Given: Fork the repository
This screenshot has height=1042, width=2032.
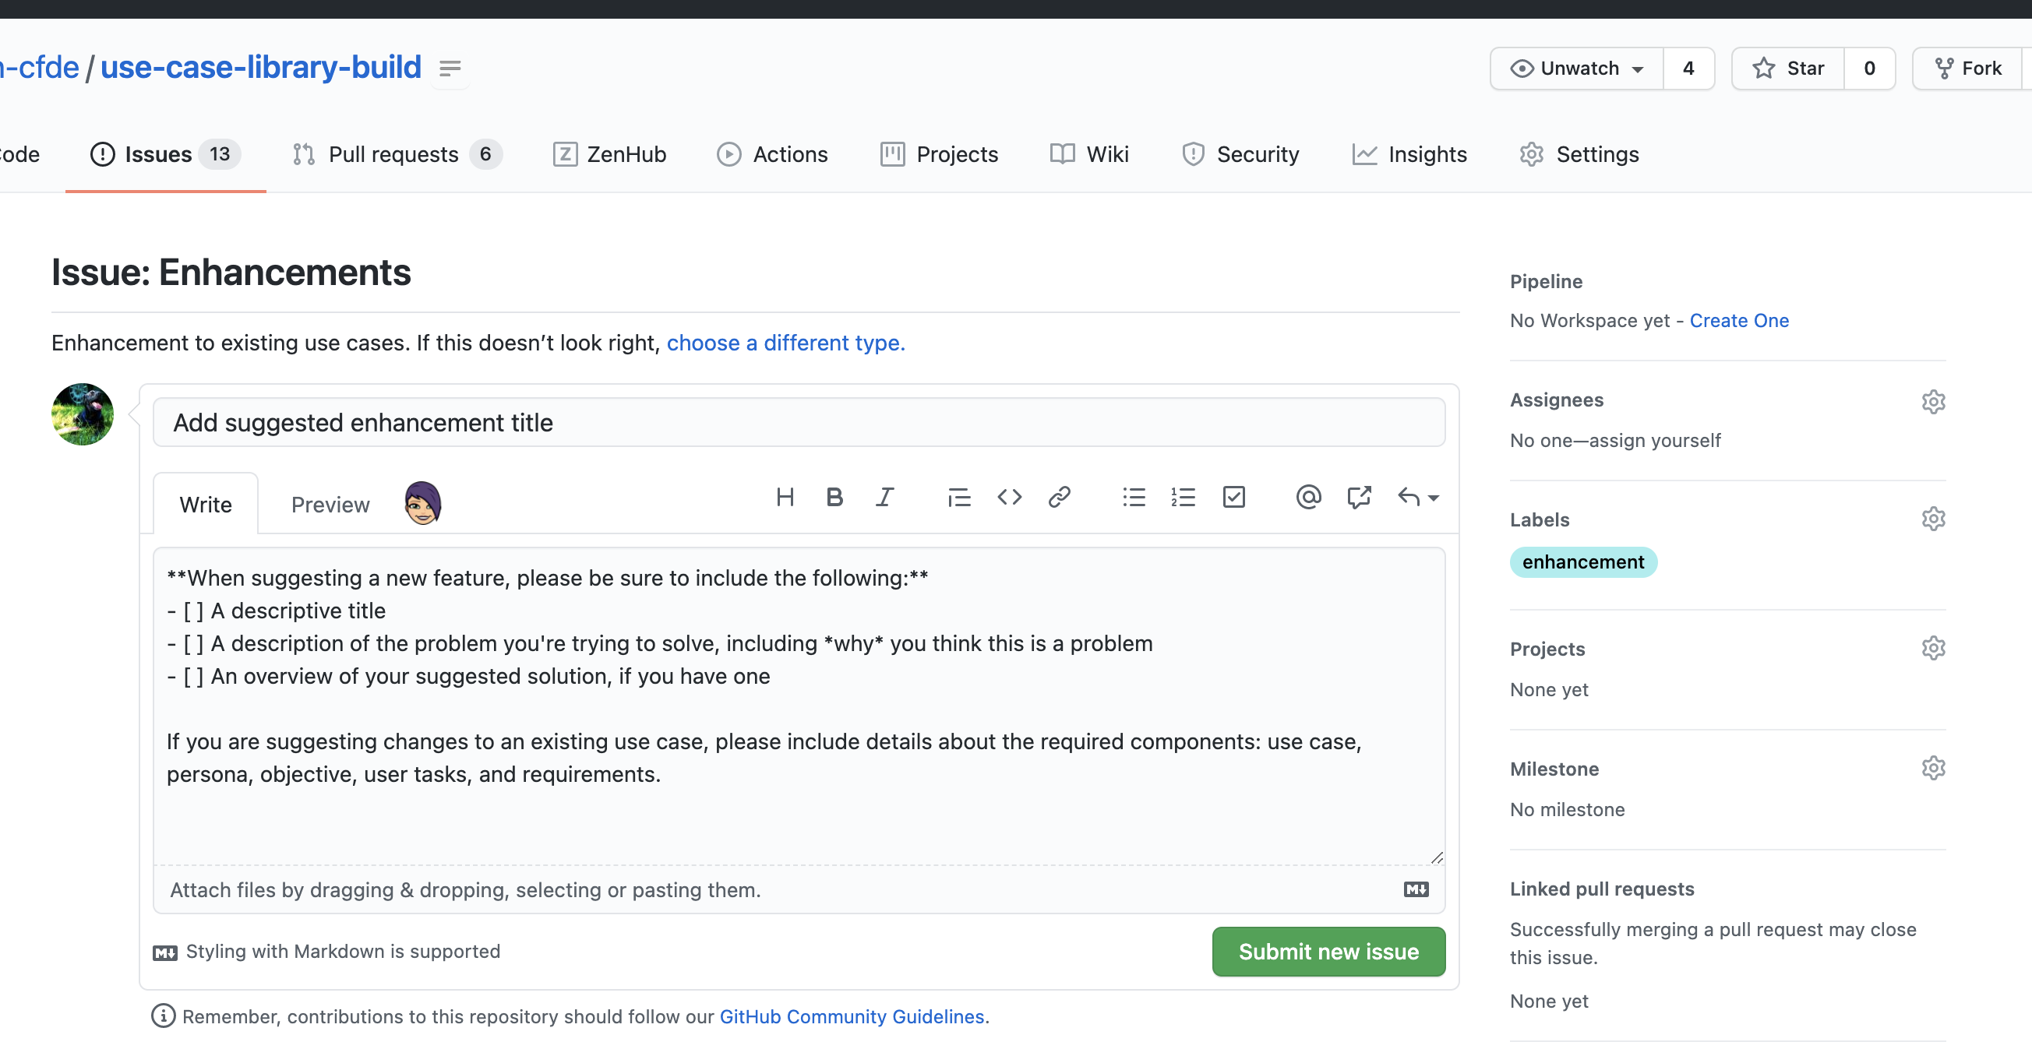Looking at the screenshot, I should pyautogui.click(x=1968, y=69).
